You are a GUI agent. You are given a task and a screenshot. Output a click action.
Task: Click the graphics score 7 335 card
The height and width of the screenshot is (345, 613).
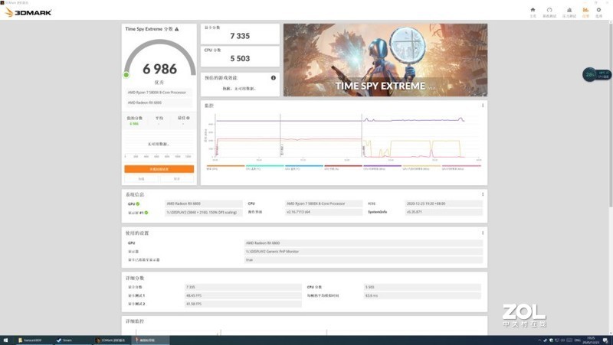coord(240,34)
